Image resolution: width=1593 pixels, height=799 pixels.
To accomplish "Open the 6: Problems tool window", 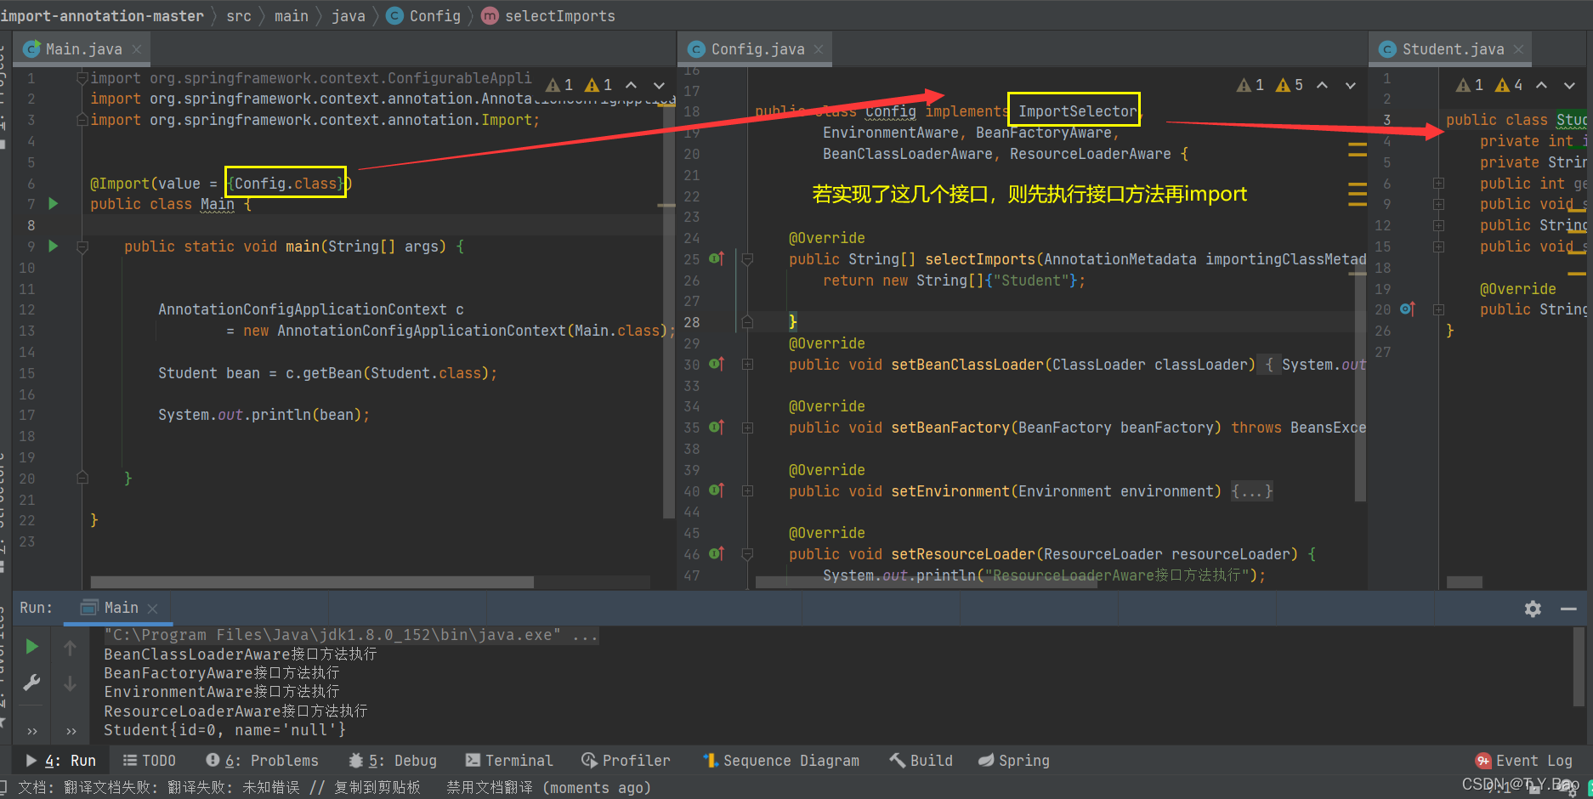I will coord(262,761).
